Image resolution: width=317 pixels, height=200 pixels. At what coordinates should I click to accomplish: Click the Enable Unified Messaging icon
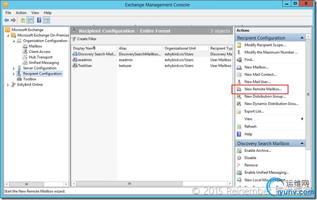(239, 172)
